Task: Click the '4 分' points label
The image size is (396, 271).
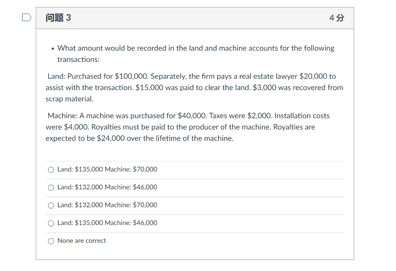Action: (x=337, y=18)
